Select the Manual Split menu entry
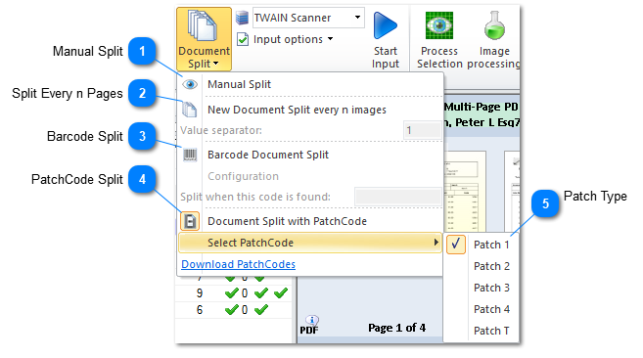643x358 pixels. click(x=239, y=84)
